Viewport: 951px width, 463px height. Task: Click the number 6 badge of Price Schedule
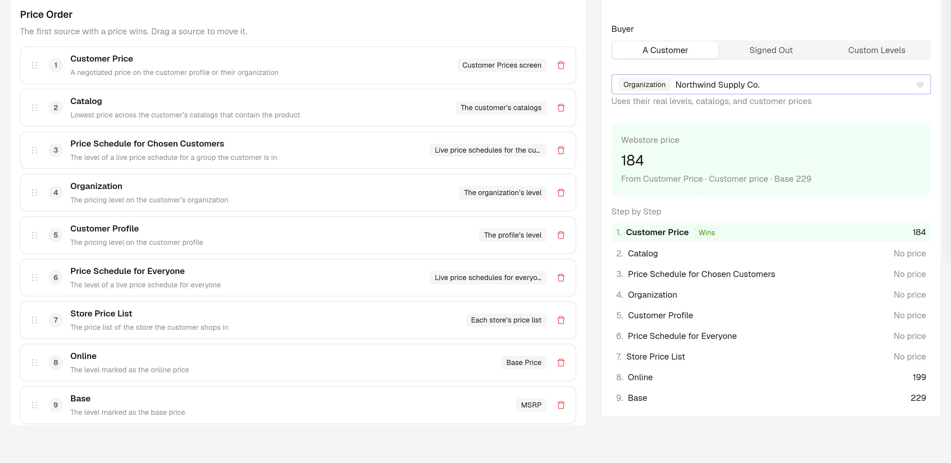click(x=56, y=278)
